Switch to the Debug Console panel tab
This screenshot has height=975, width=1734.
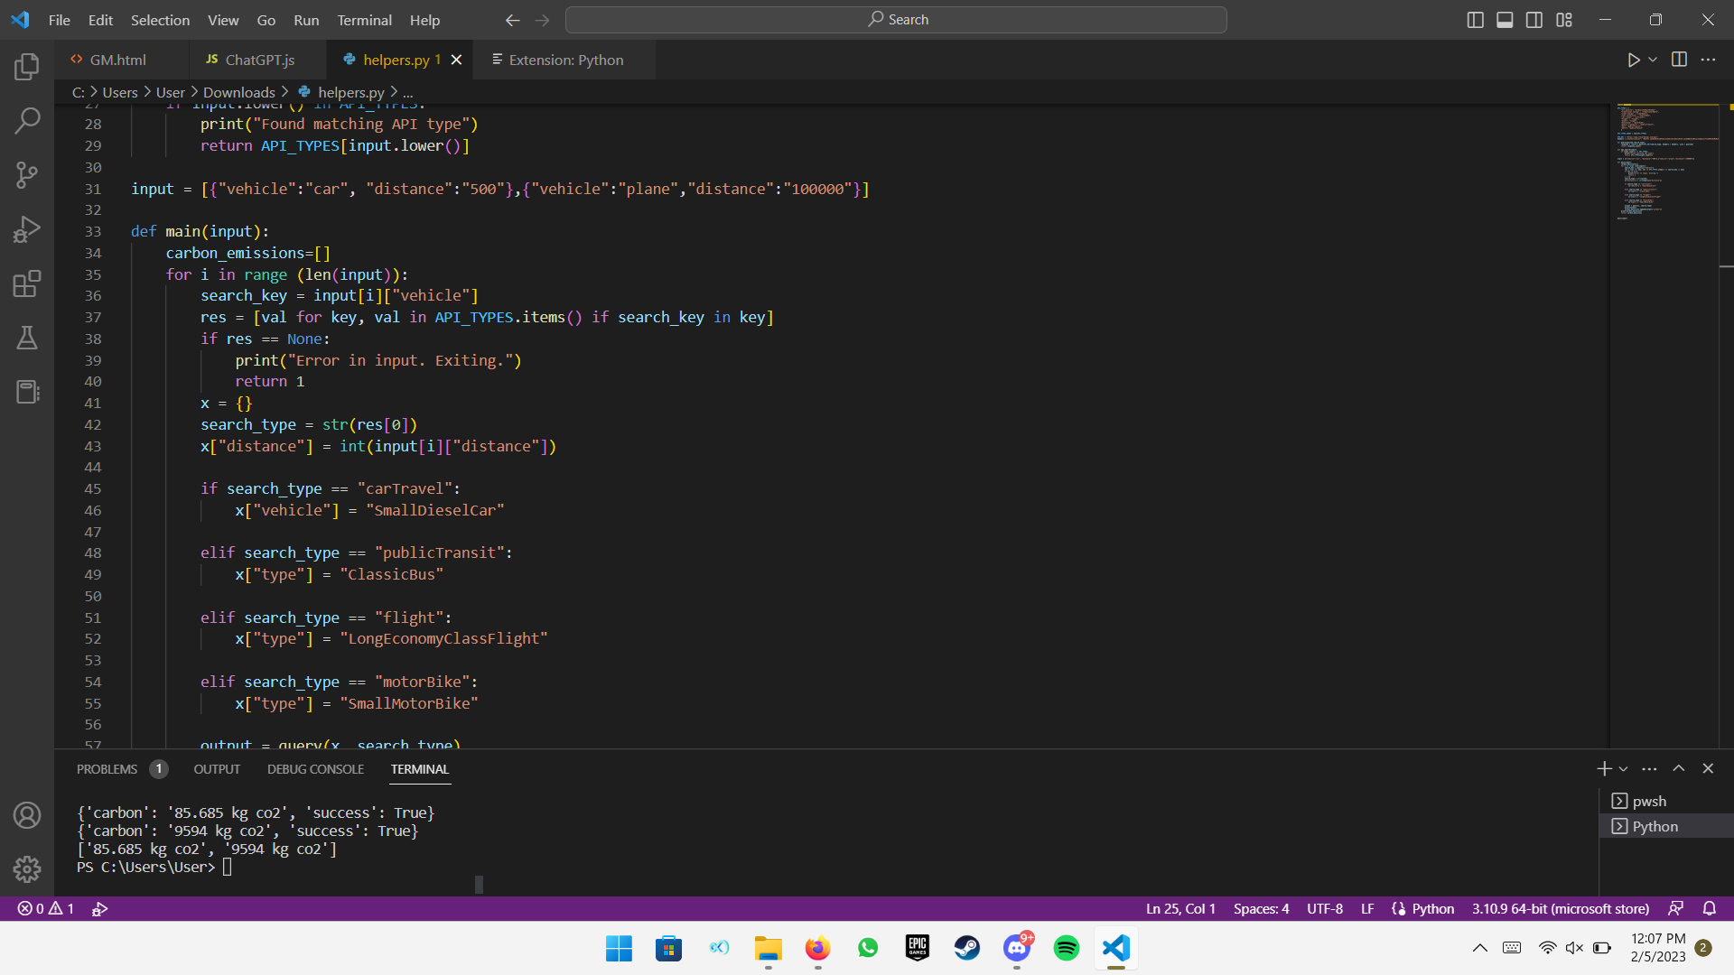pyautogui.click(x=315, y=769)
